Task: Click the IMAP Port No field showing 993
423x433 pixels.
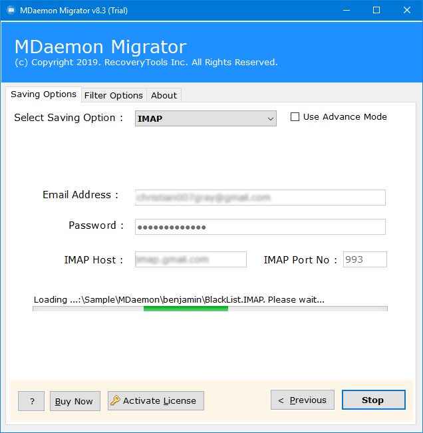Action: point(364,259)
